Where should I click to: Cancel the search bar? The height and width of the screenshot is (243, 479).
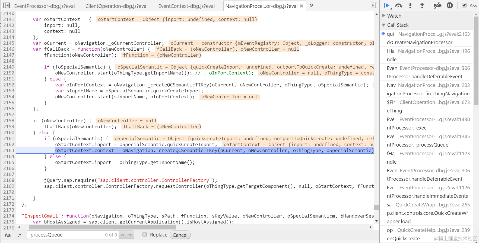180,235
